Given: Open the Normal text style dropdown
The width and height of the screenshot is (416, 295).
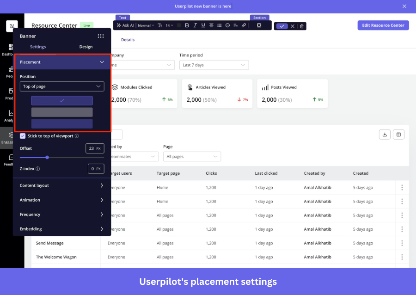Looking at the screenshot, I should click(x=146, y=25).
